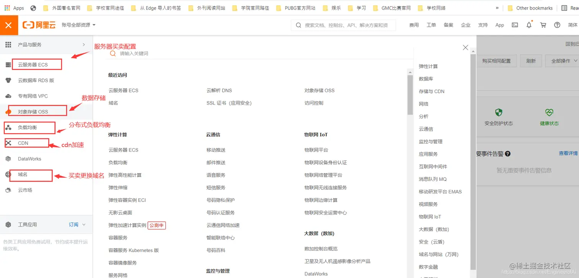Expand the 产品与服务 panel arrow

pyautogui.click(x=84, y=44)
